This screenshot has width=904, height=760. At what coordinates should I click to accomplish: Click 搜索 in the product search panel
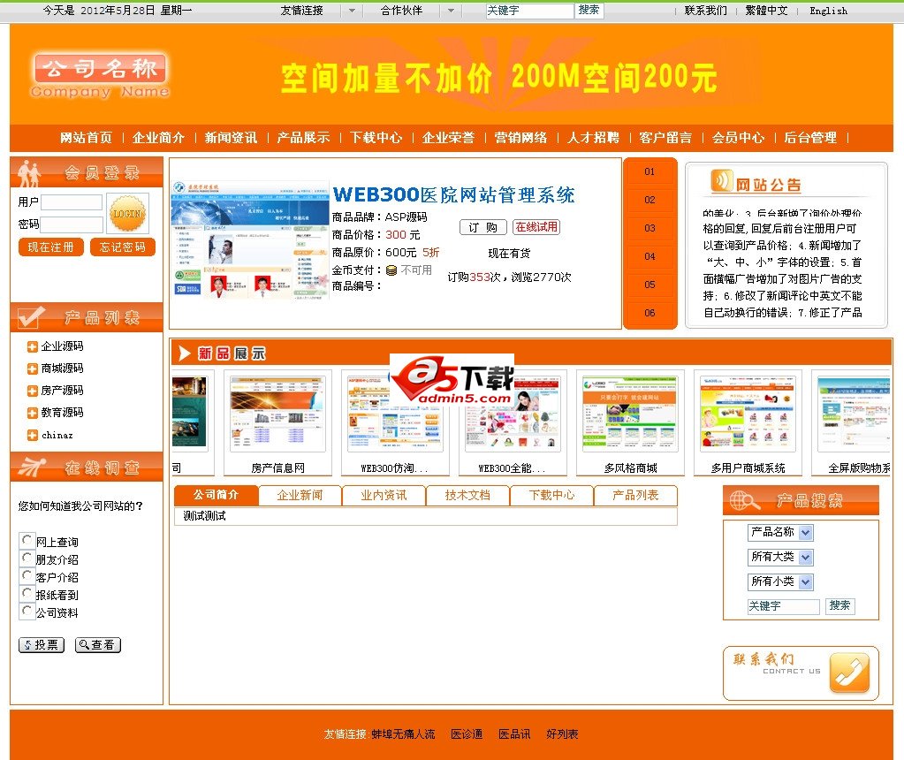point(840,605)
